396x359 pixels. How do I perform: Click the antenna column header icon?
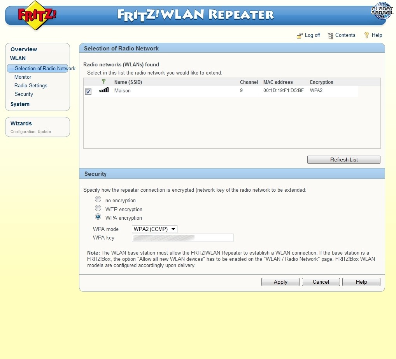click(103, 82)
